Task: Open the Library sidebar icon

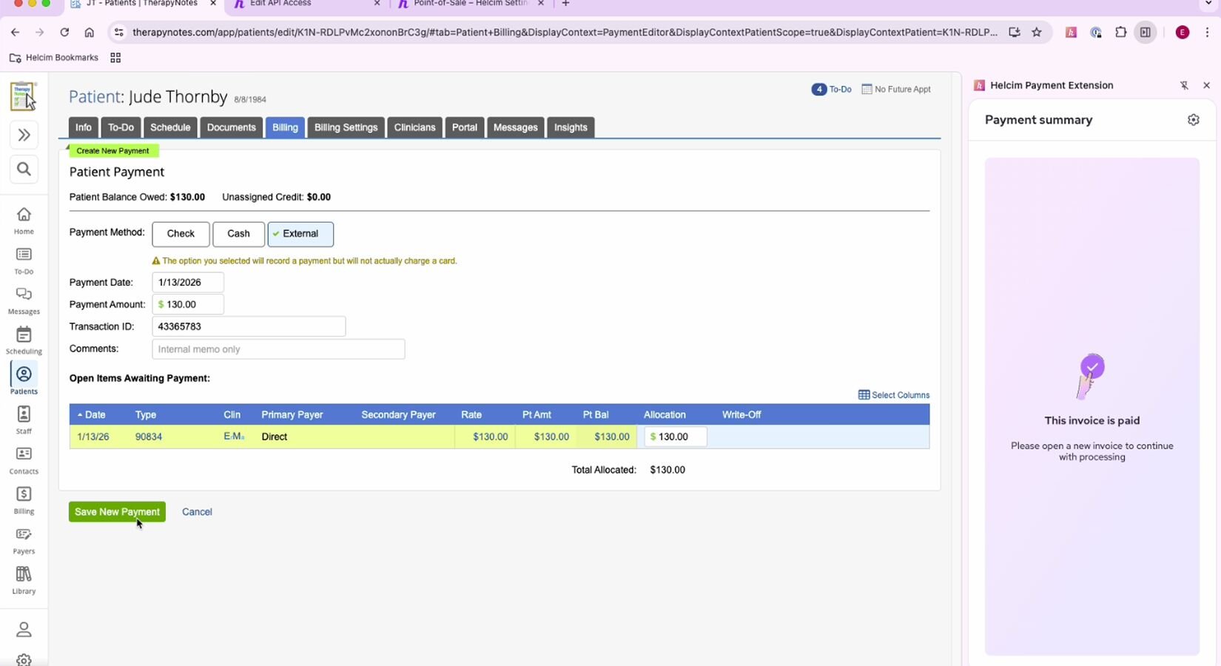Action: coord(24,579)
